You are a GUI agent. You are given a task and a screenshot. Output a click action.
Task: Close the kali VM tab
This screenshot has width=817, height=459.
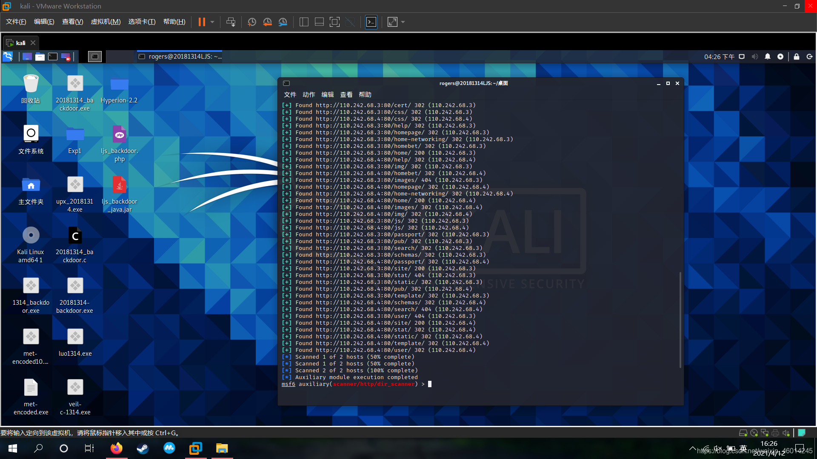[33, 43]
